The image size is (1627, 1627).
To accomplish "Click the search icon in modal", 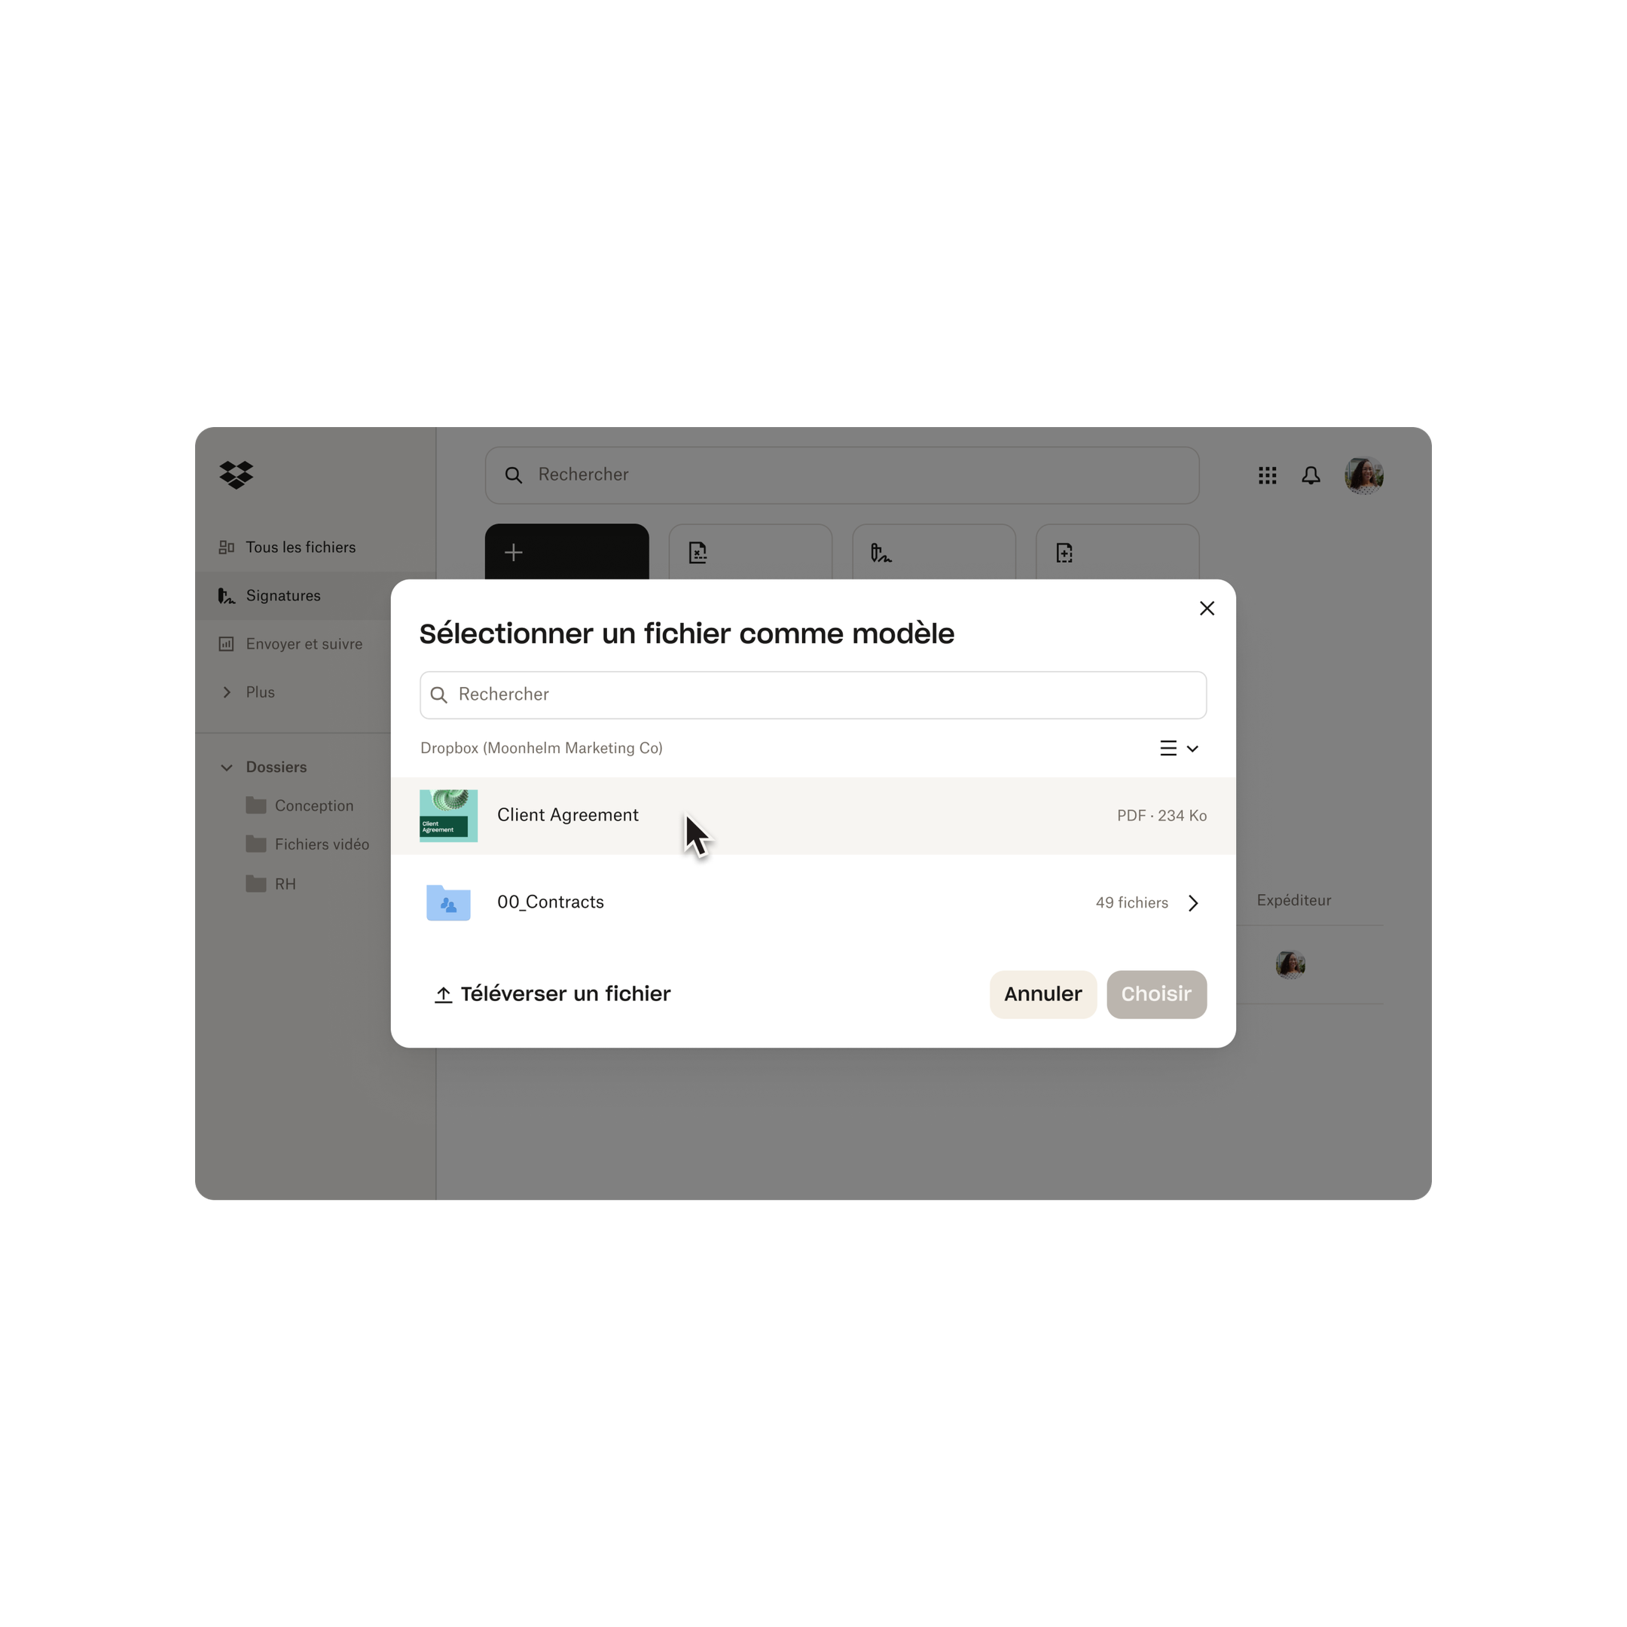I will point(440,694).
